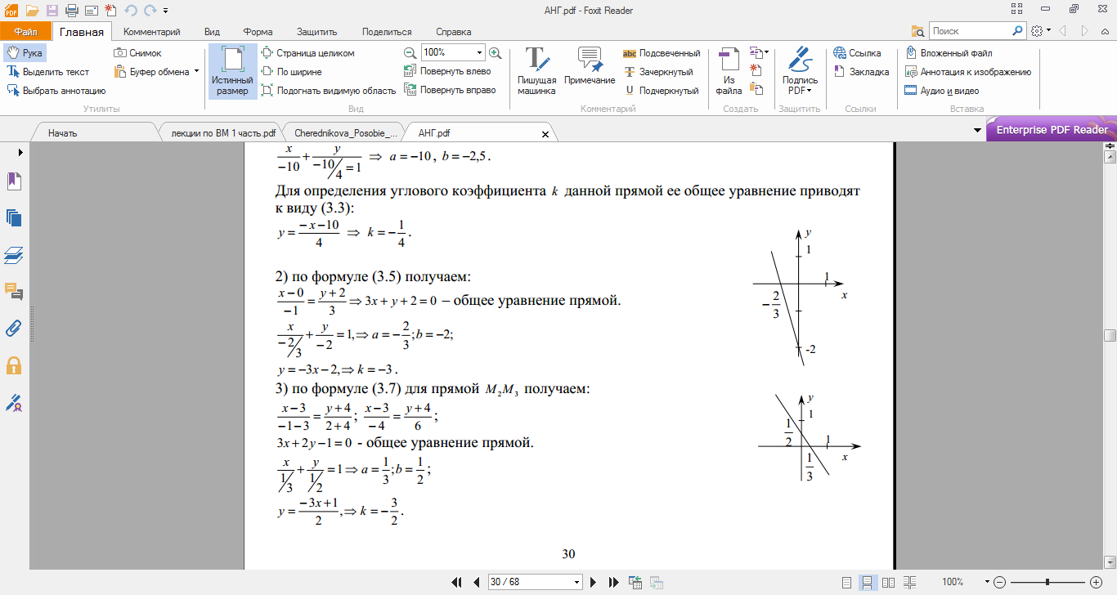Apply Подсвеченный highlight tool
The image size is (1117, 595).
point(662,52)
